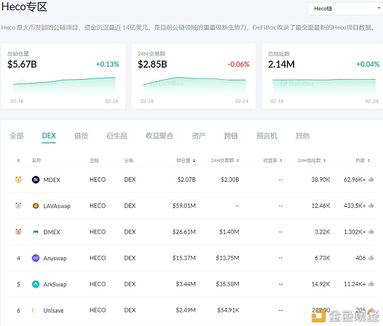Viewport: 383px width, 326px height.
Task: Click the +0.04% change value
Action: coord(368,64)
